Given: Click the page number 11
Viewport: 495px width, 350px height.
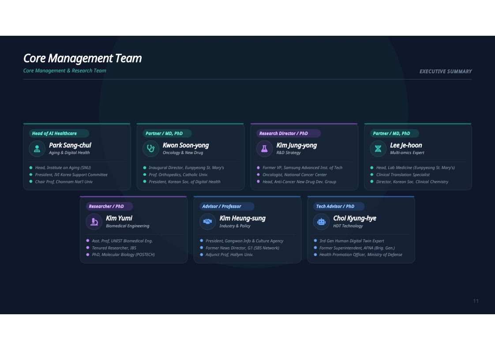Looking at the screenshot, I should coord(476,301).
